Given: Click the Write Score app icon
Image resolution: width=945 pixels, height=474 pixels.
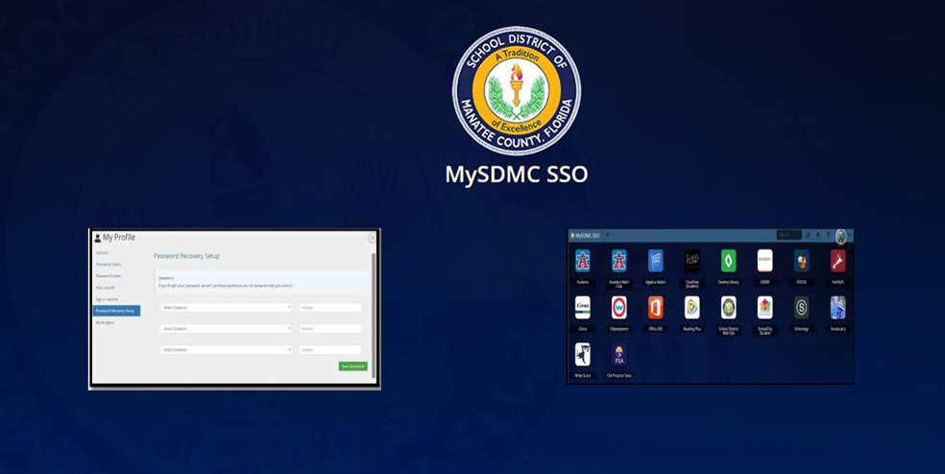Looking at the screenshot, I should [x=582, y=354].
